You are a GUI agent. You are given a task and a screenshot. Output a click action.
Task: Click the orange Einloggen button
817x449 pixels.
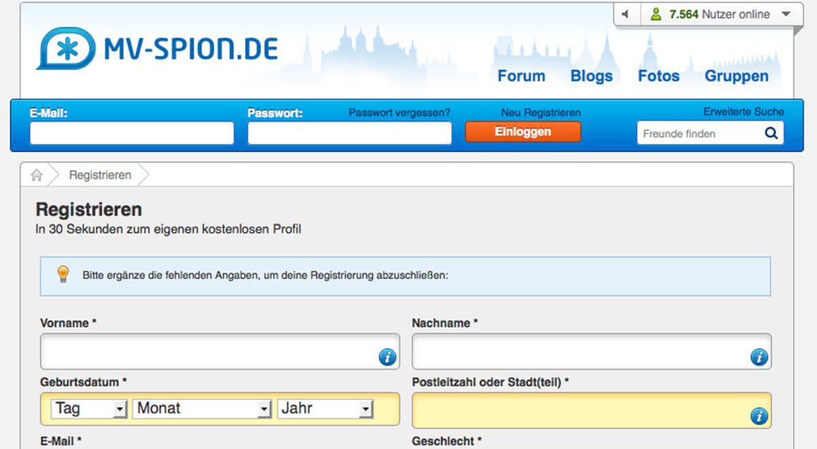click(524, 132)
